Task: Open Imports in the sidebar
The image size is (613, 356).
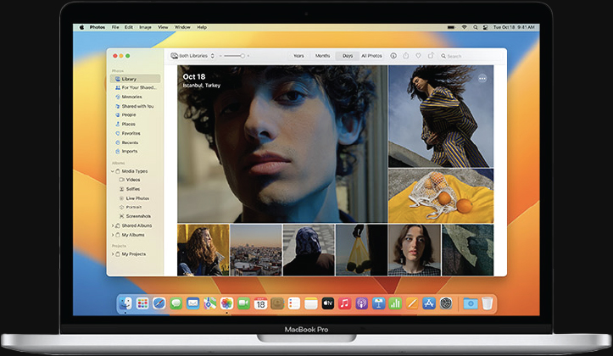Action: tap(136, 151)
